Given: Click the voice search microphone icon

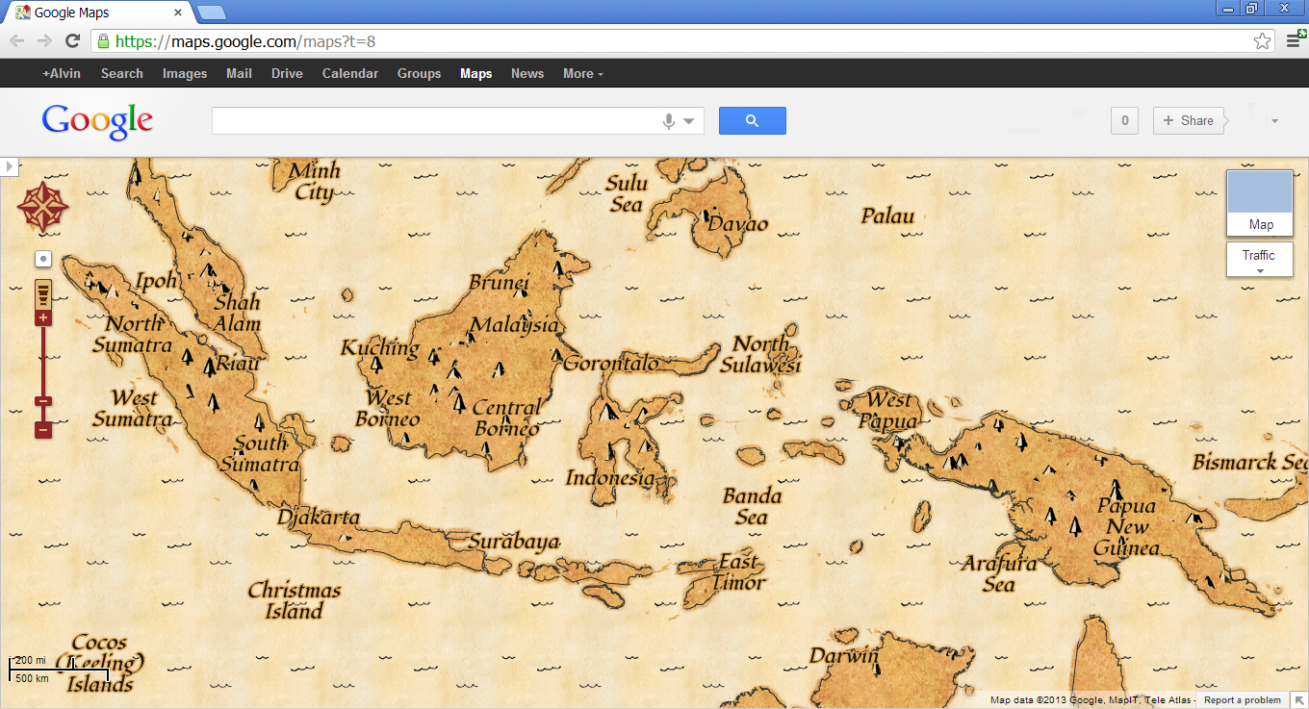Looking at the screenshot, I should (x=669, y=121).
